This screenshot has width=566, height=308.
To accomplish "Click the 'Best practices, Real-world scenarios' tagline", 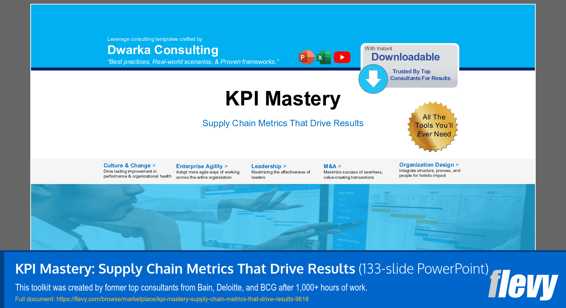I will click(193, 62).
